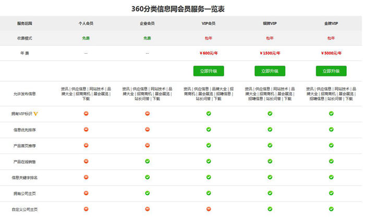
Task: Click the 金牌VIP column header
Action: coord(331,23)
